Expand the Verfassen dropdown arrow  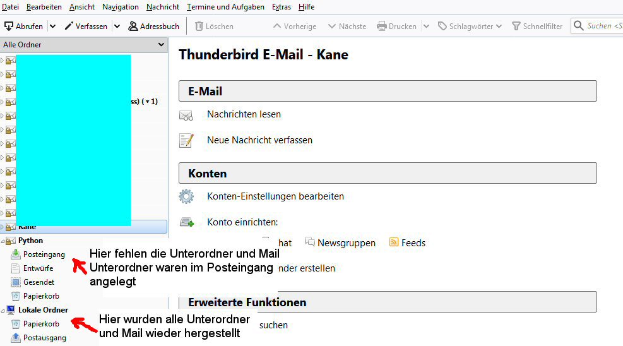click(117, 27)
